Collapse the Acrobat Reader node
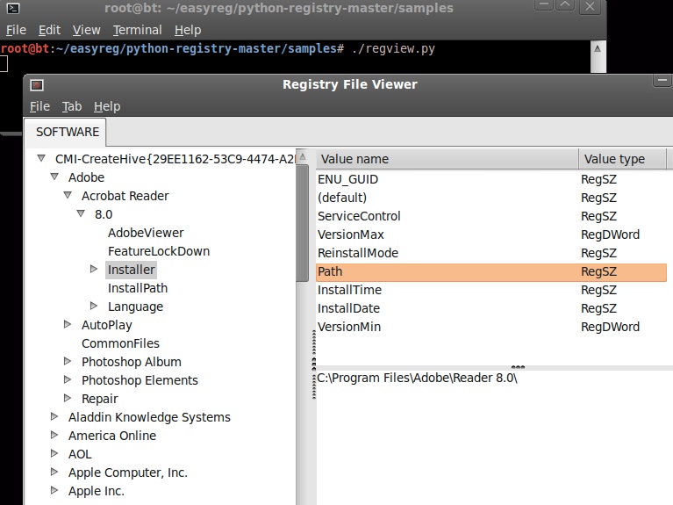 click(68, 196)
